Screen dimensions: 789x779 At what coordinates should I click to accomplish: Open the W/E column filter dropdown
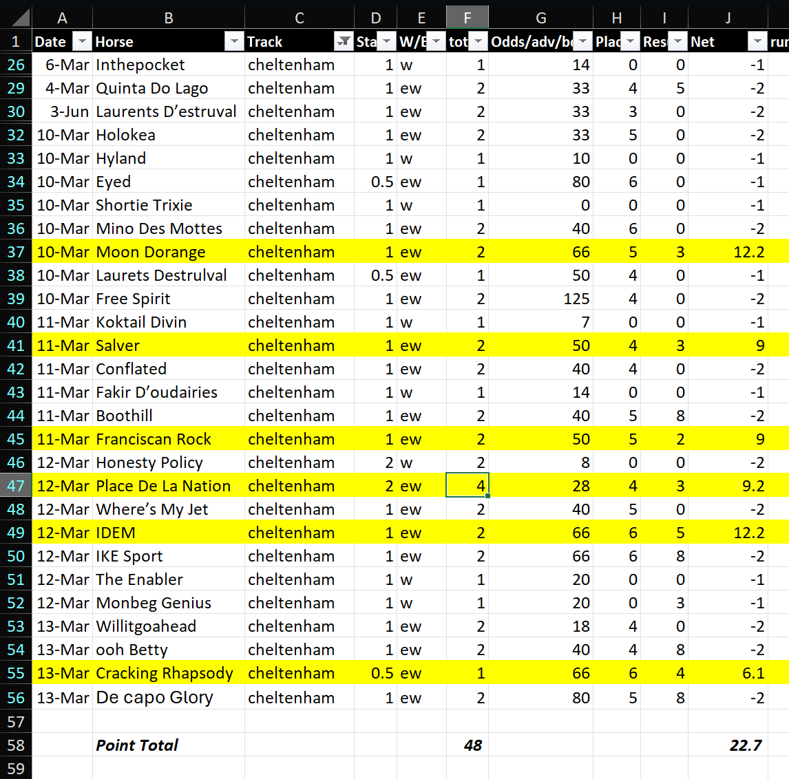click(436, 41)
